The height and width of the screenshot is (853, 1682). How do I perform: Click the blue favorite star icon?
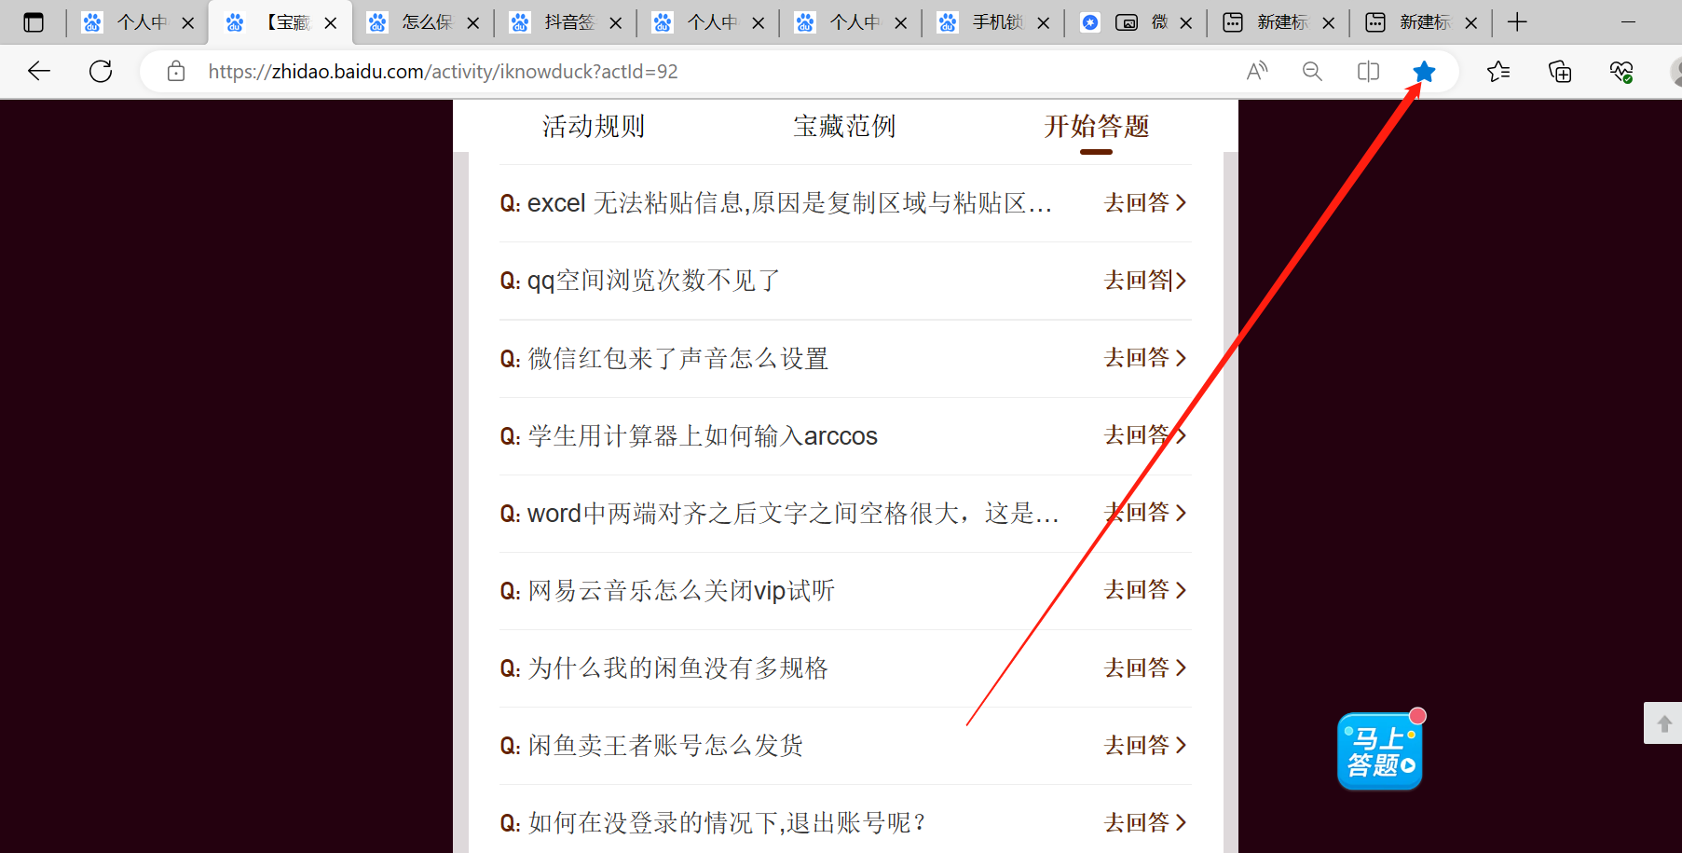1424,71
